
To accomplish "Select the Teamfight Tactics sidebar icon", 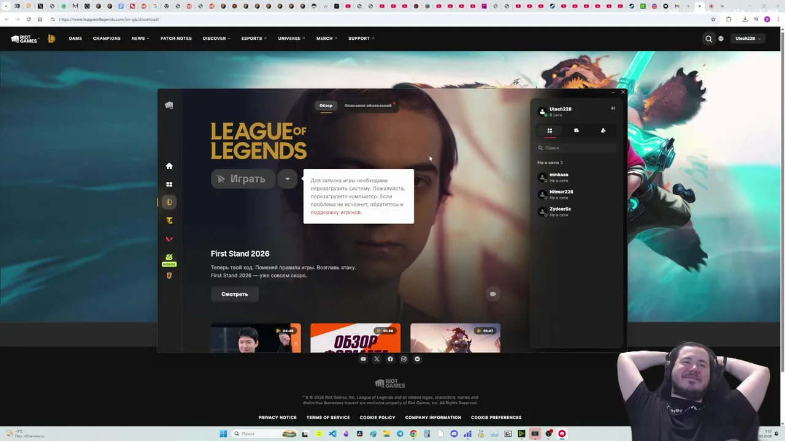I will click(x=169, y=221).
